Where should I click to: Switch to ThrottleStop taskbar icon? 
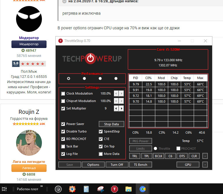point(115,189)
